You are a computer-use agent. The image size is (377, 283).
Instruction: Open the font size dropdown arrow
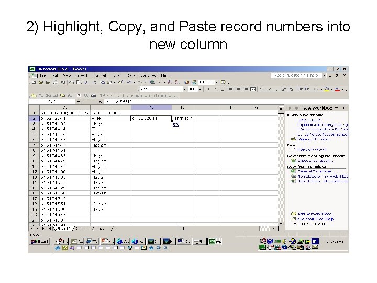coord(200,89)
